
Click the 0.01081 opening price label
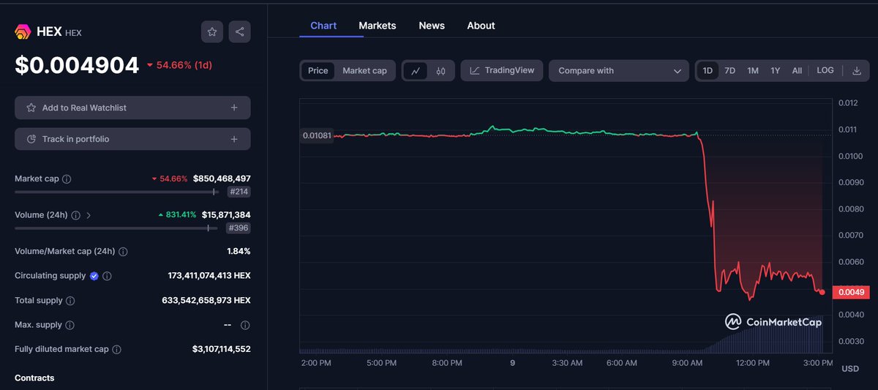pos(317,135)
